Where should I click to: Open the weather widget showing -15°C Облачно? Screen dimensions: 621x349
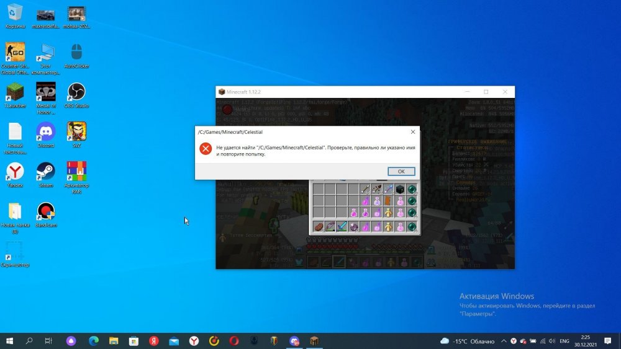pyautogui.click(x=468, y=341)
